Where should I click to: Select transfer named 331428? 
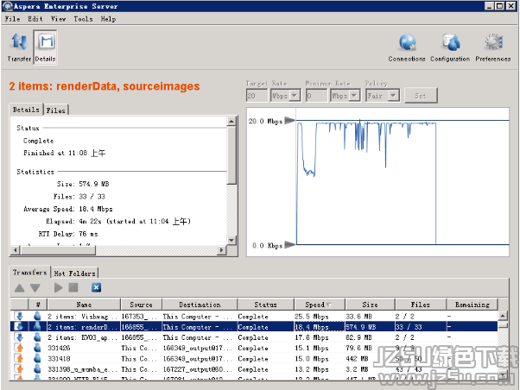254,348
